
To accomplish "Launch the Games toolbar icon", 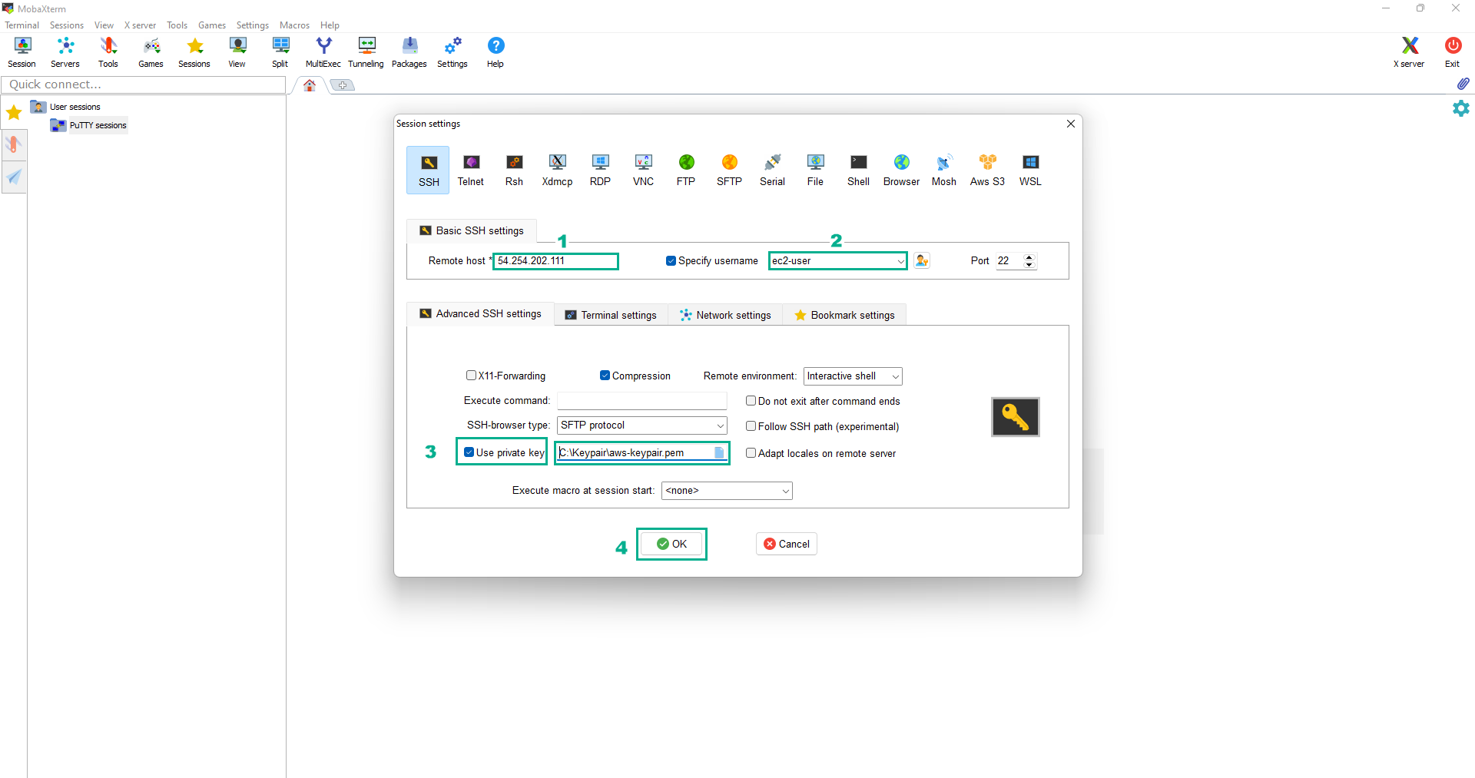I will pyautogui.click(x=151, y=53).
